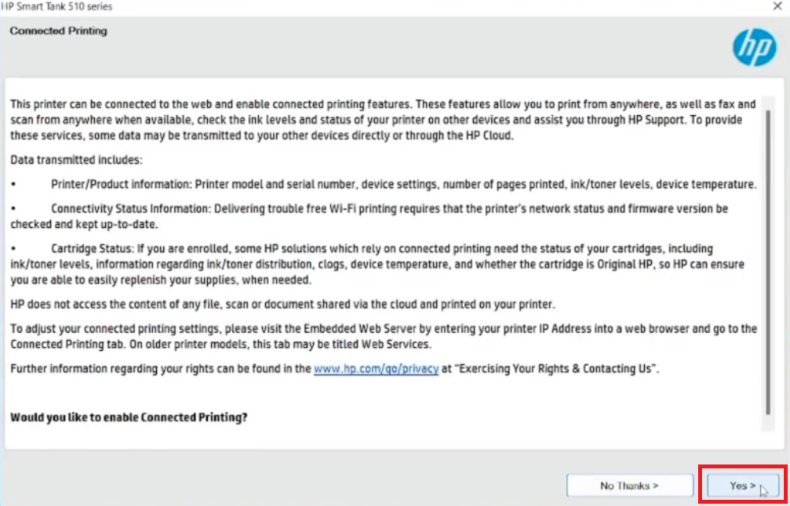790x506 pixels.
Task: Click the 'Would you like to enable Connected Printing?' text
Action: [x=129, y=417]
